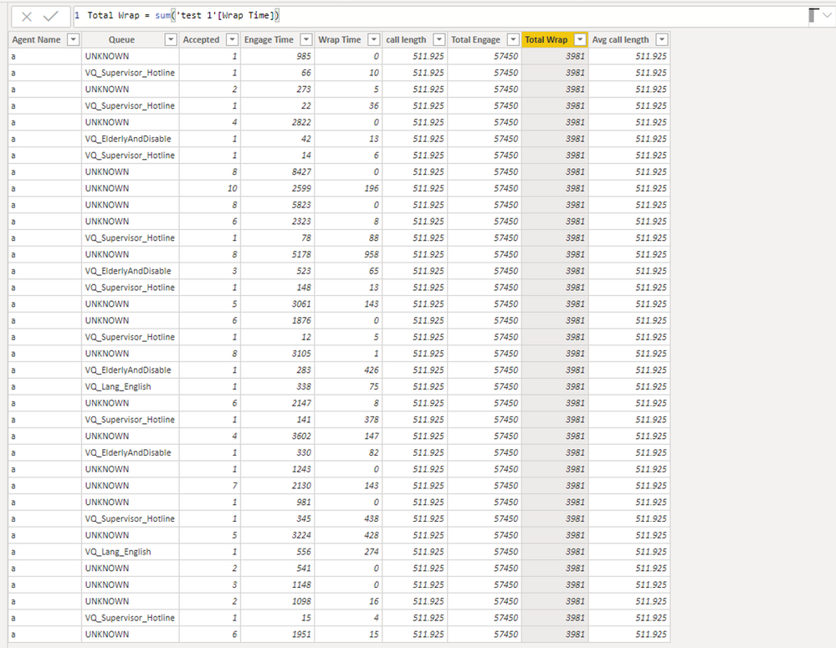Click Wrap Time cell 958
The image size is (836, 648).
click(x=348, y=254)
